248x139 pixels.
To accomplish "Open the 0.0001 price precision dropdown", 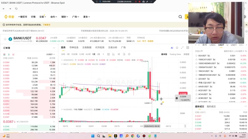I will click(x=51, y=54).
